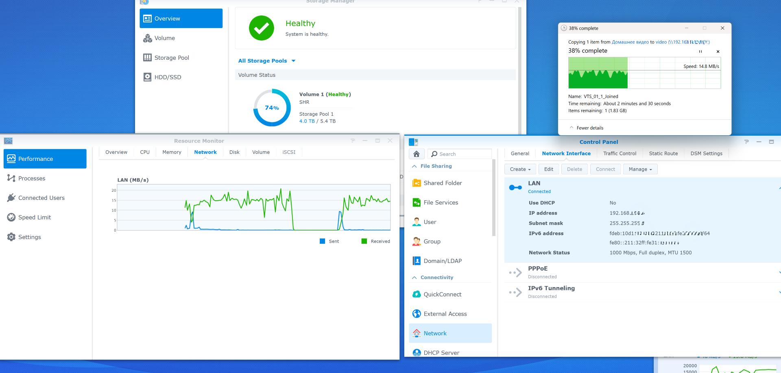Open the All Storage Pools dropdown
This screenshot has width=781, height=373.
tap(266, 61)
